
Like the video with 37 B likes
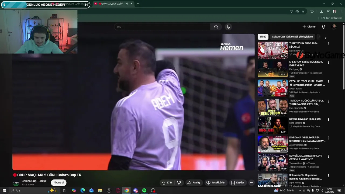(167, 182)
